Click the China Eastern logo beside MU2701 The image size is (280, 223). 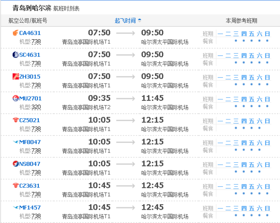click(x=15, y=99)
